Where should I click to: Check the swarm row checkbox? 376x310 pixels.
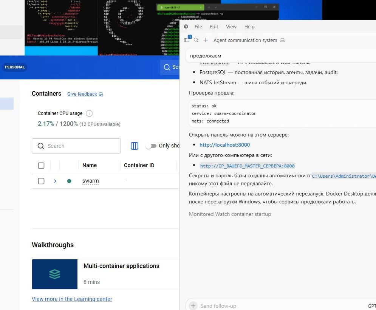point(41,181)
